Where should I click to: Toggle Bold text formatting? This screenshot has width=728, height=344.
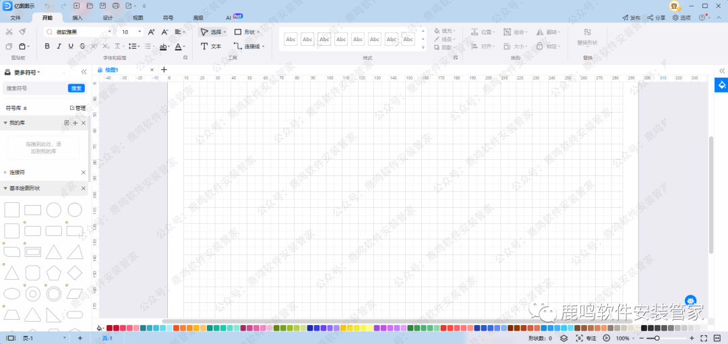click(47, 47)
